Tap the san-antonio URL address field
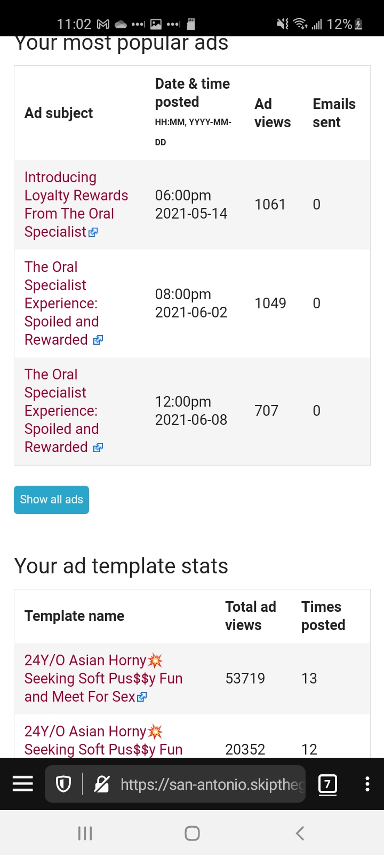The width and height of the screenshot is (384, 855). [211, 784]
